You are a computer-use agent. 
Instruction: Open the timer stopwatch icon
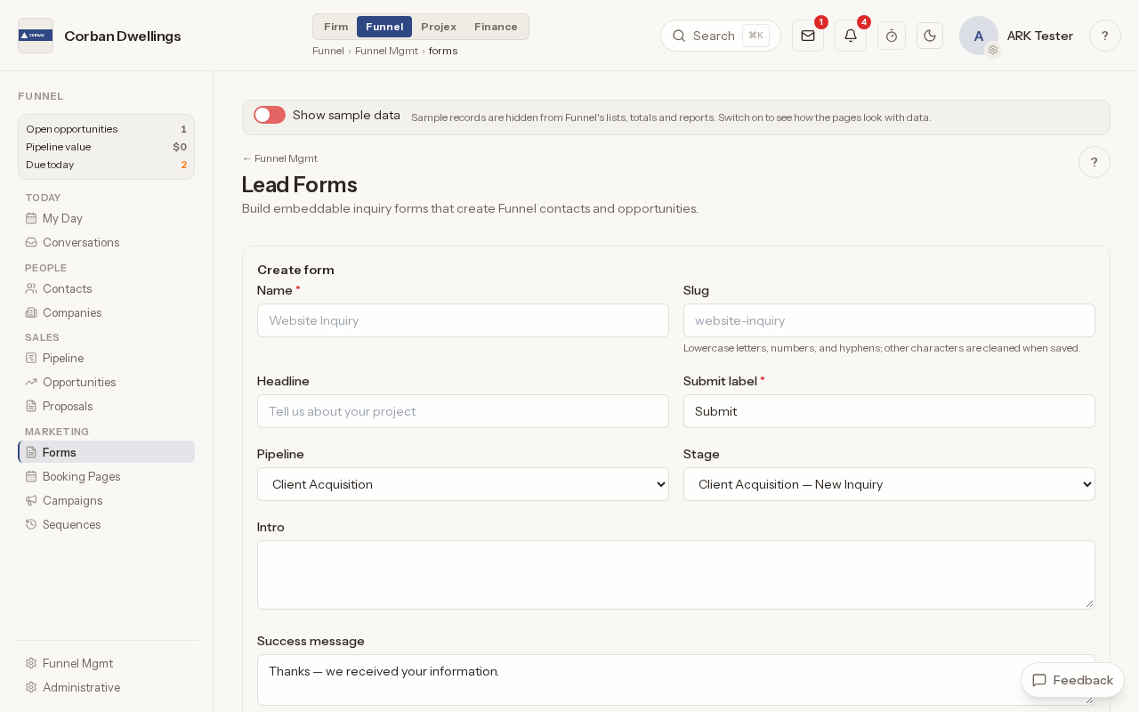pos(892,36)
